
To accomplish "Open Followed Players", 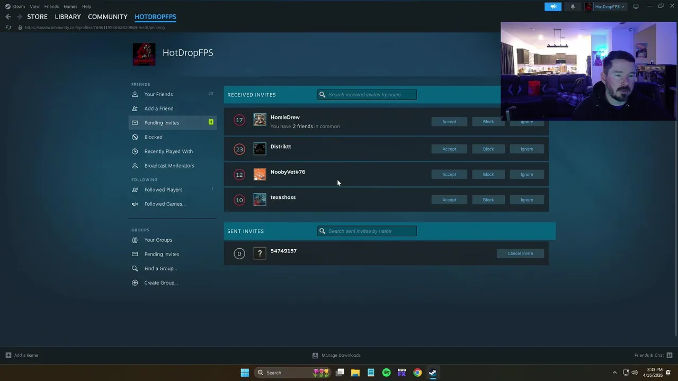I will pyautogui.click(x=173, y=189).
